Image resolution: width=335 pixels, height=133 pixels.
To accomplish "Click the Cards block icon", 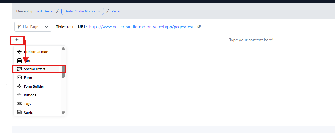I will [x=19, y=112].
